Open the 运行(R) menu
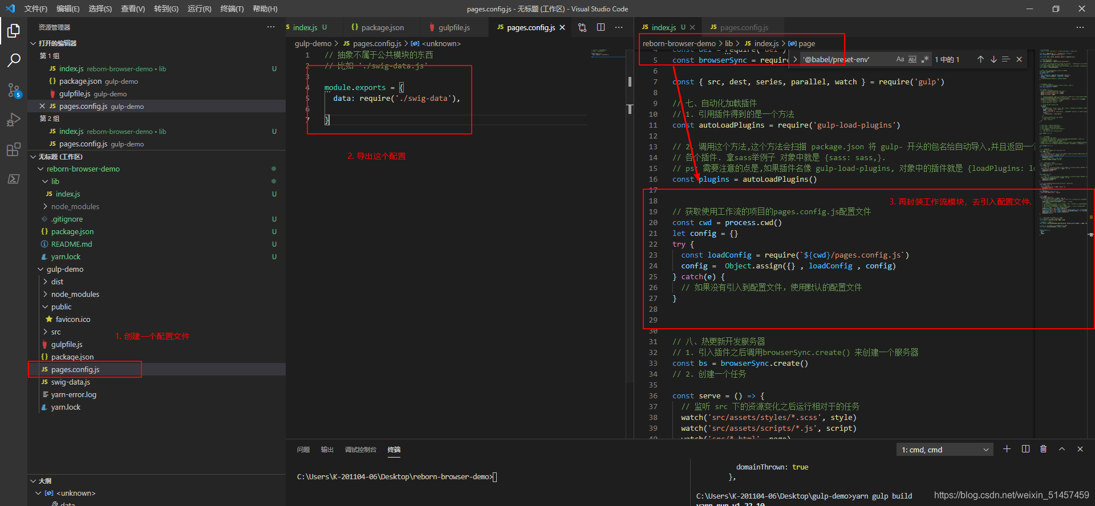The width and height of the screenshot is (1095, 506). (x=199, y=9)
